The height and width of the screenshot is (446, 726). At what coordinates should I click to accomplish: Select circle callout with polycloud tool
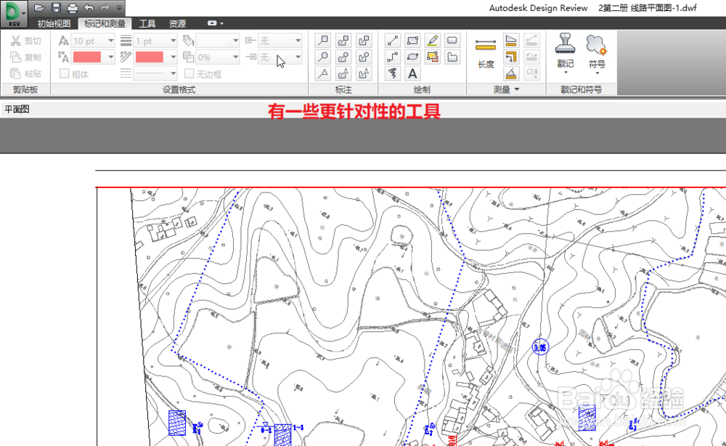point(364,57)
